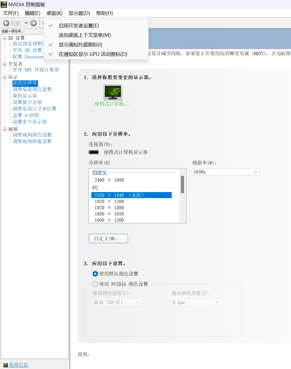Click the connector icon beside 便携式计算机显示器

click(x=94, y=152)
